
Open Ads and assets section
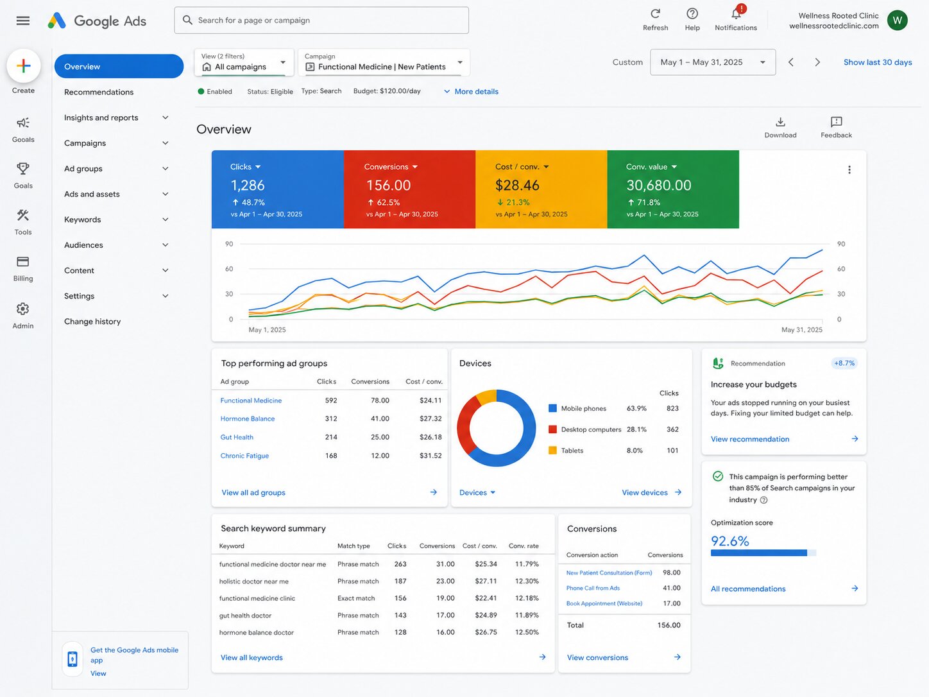pyautogui.click(x=117, y=194)
